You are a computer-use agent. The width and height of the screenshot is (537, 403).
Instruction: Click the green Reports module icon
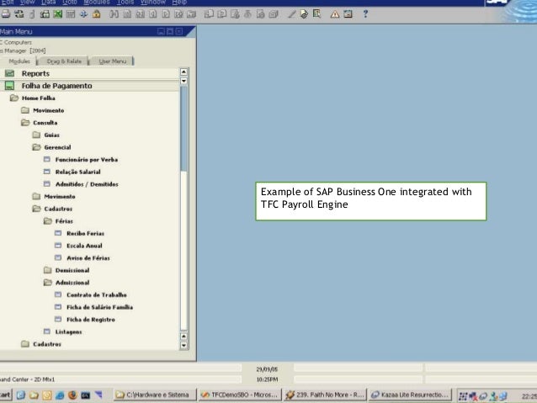[9, 73]
